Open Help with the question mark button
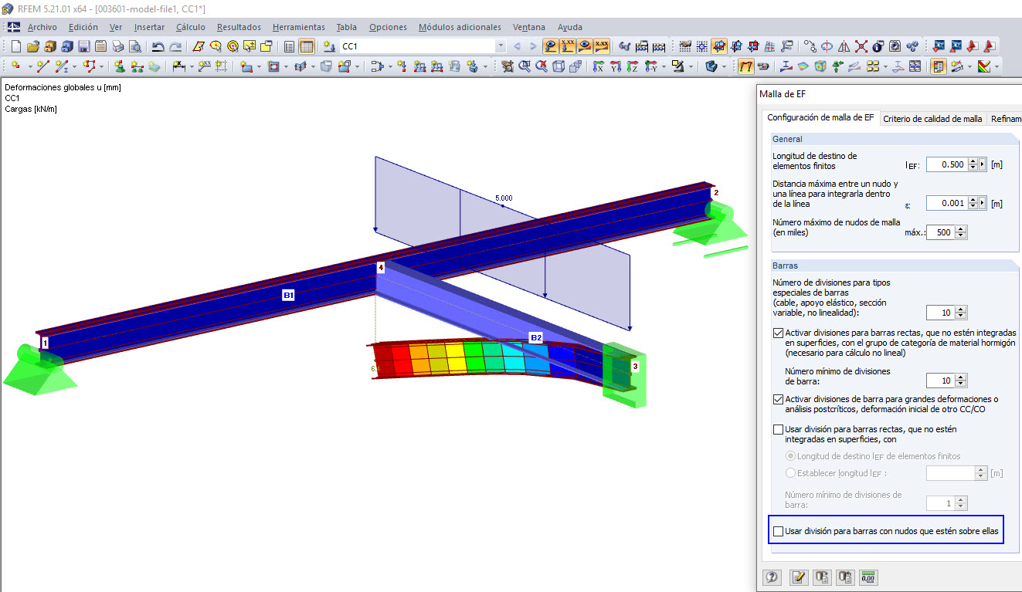Screen dimensions: 1022x592 coord(771,577)
